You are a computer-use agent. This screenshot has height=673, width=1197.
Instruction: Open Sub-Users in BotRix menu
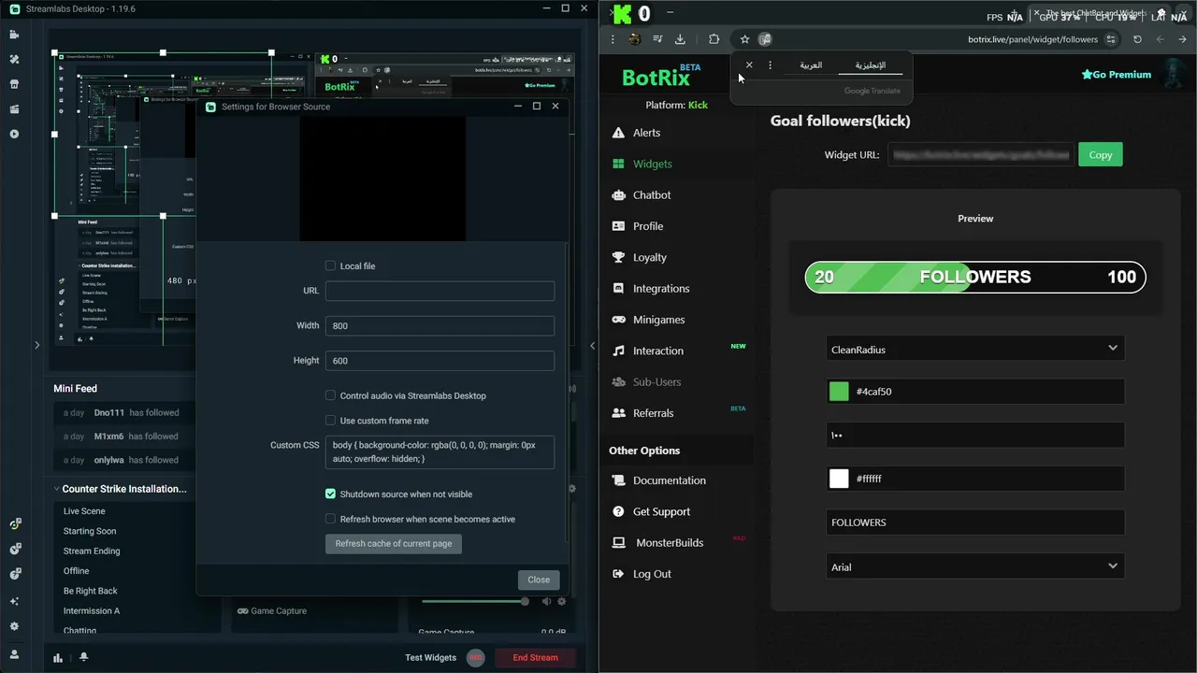pos(656,382)
